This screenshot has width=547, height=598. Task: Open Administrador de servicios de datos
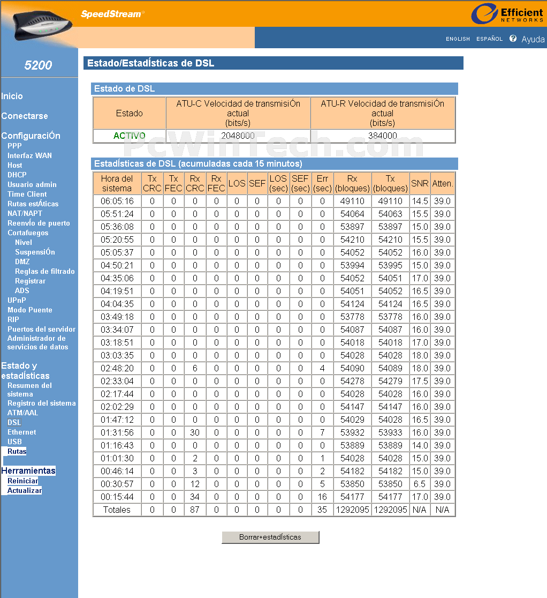pos(37,342)
